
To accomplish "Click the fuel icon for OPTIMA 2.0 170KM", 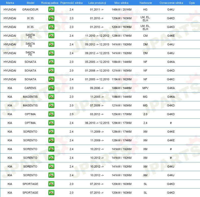I will [51, 114].
